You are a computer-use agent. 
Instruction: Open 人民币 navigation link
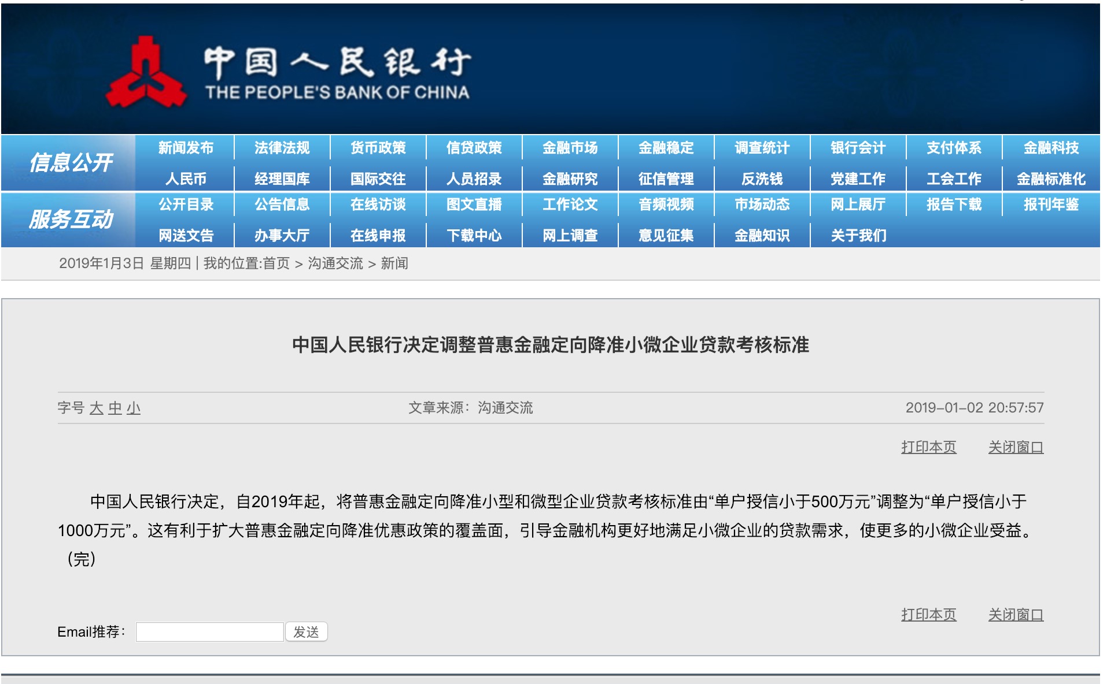point(186,179)
